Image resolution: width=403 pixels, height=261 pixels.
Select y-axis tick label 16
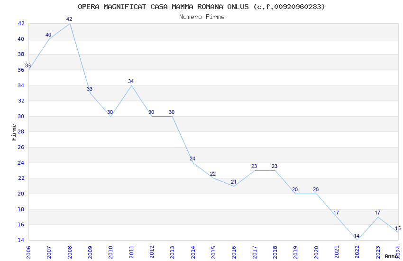click(x=21, y=224)
